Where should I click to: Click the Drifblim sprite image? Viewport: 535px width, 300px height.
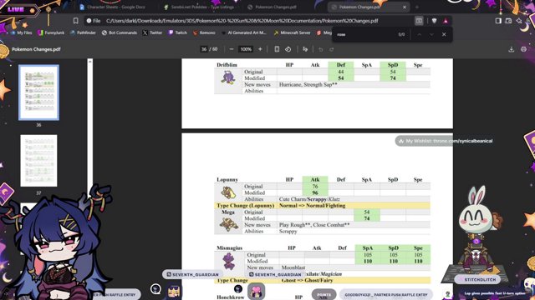228,77
